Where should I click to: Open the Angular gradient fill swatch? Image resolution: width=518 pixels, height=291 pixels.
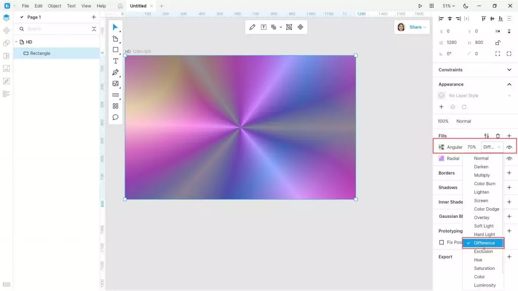point(441,147)
